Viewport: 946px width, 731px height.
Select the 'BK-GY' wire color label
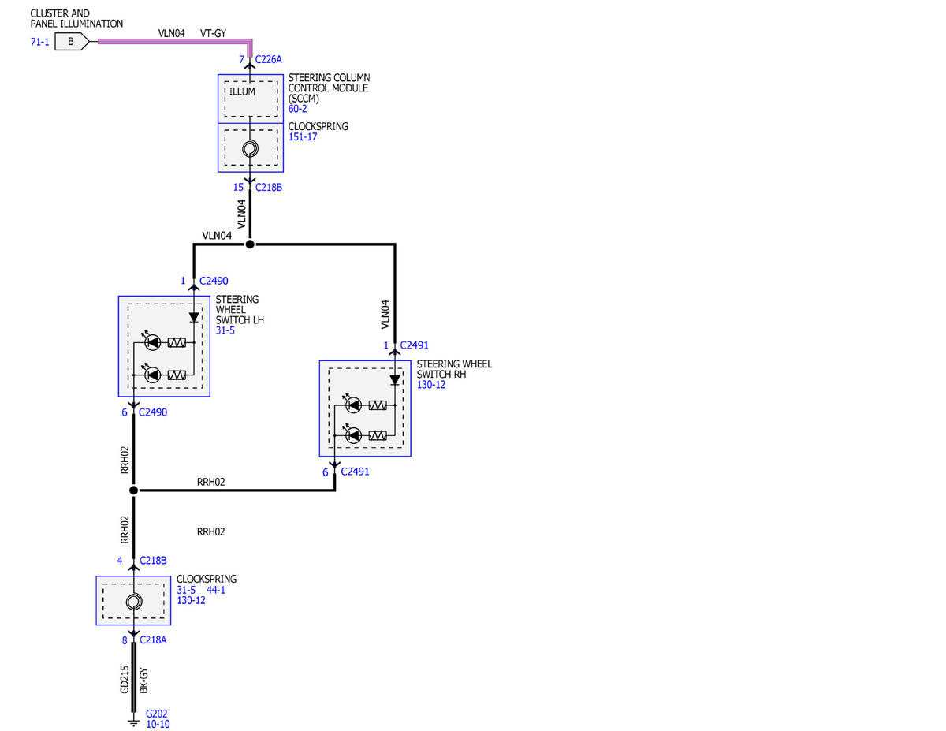(x=143, y=681)
